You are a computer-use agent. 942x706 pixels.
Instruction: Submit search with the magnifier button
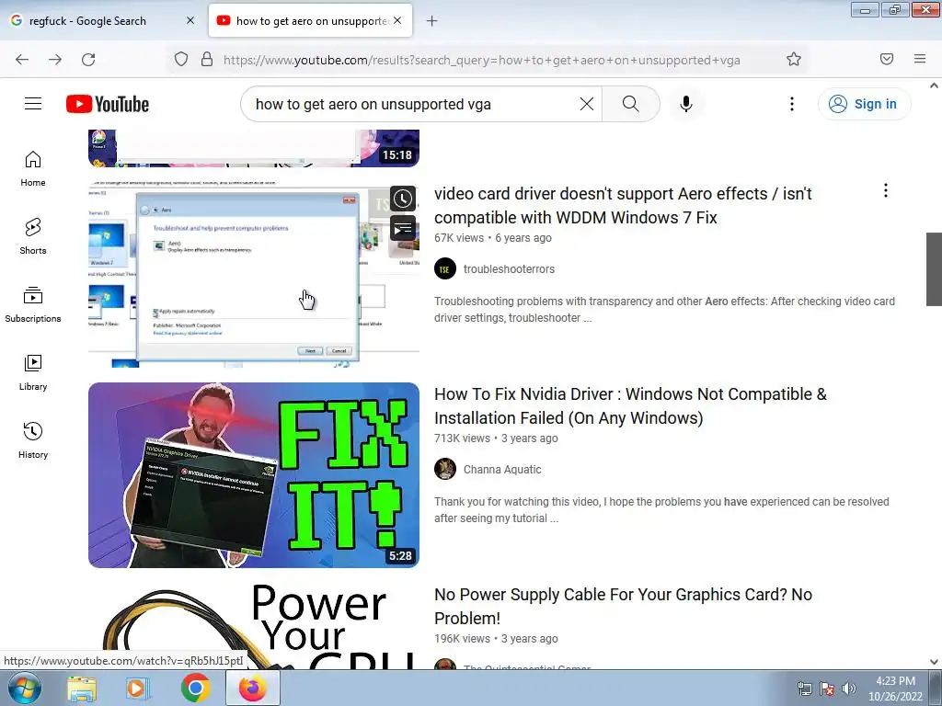click(x=631, y=104)
